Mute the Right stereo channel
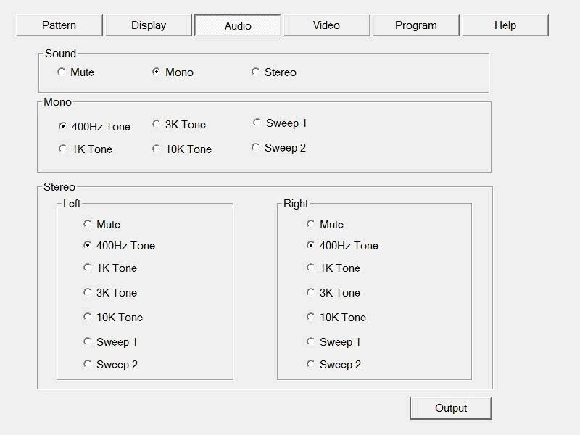This screenshot has height=435, width=580. [x=311, y=225]
